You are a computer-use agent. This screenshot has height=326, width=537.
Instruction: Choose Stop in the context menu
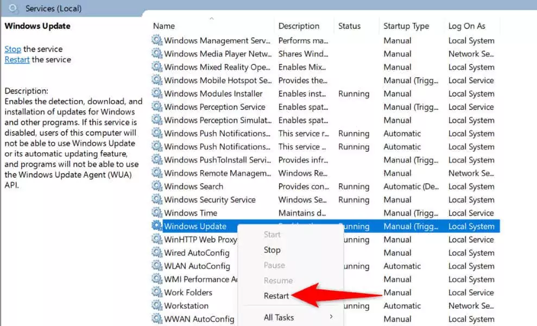[272, 250]
